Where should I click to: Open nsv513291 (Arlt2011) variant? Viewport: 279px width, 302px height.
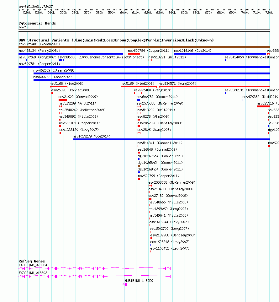167,57
